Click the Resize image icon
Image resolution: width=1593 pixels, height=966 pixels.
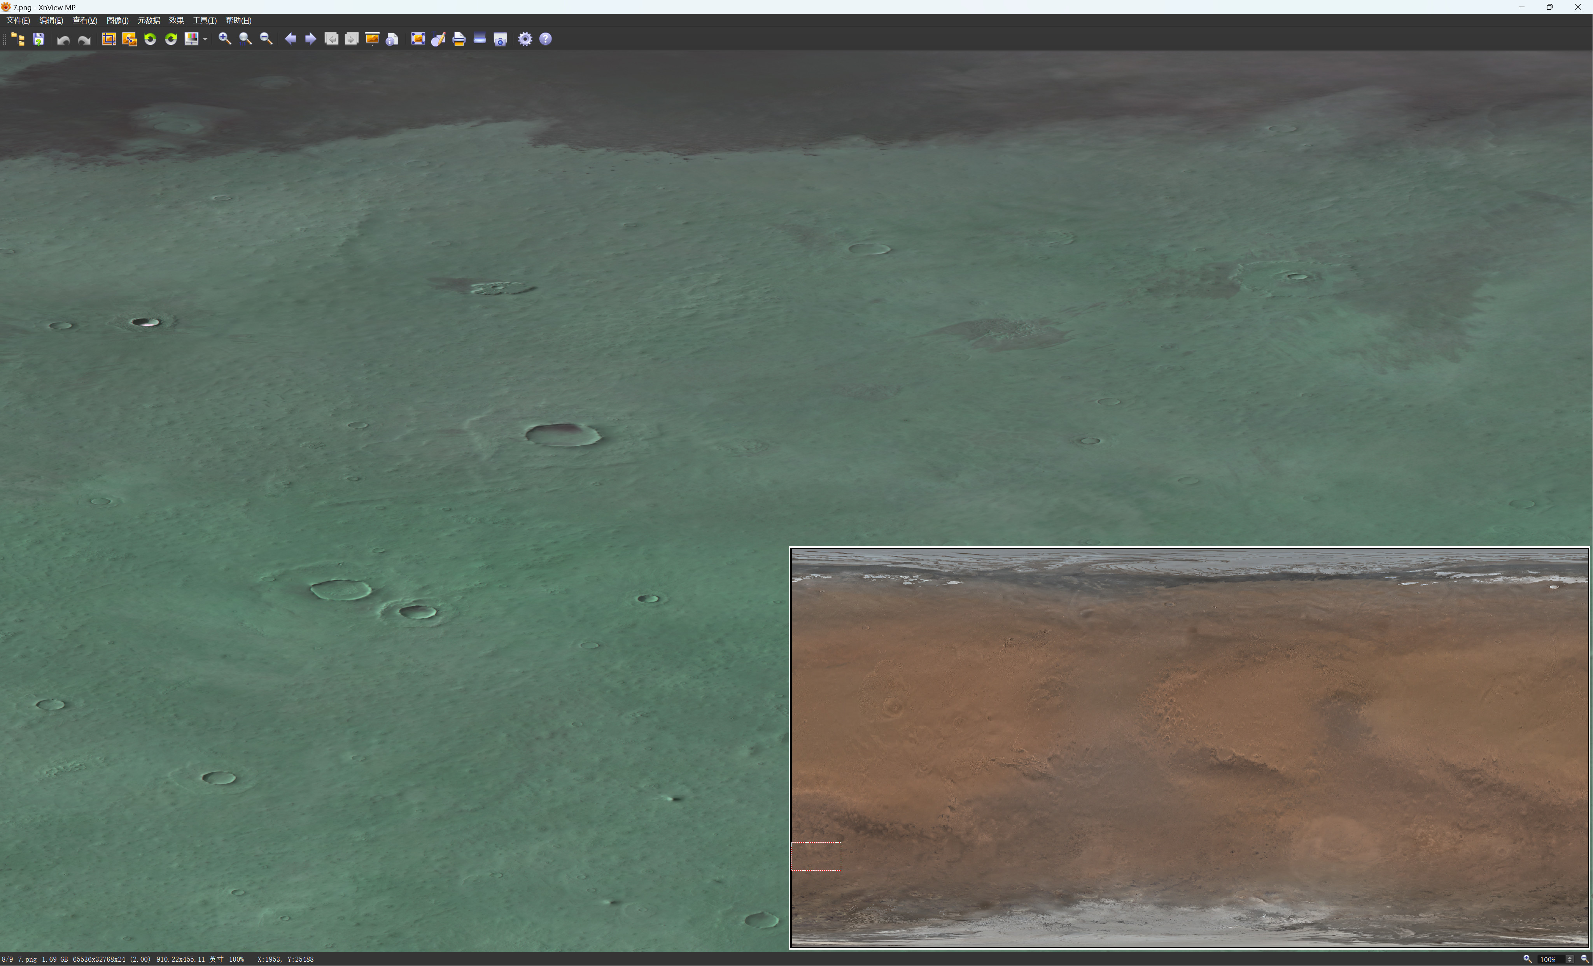point(129,39)
